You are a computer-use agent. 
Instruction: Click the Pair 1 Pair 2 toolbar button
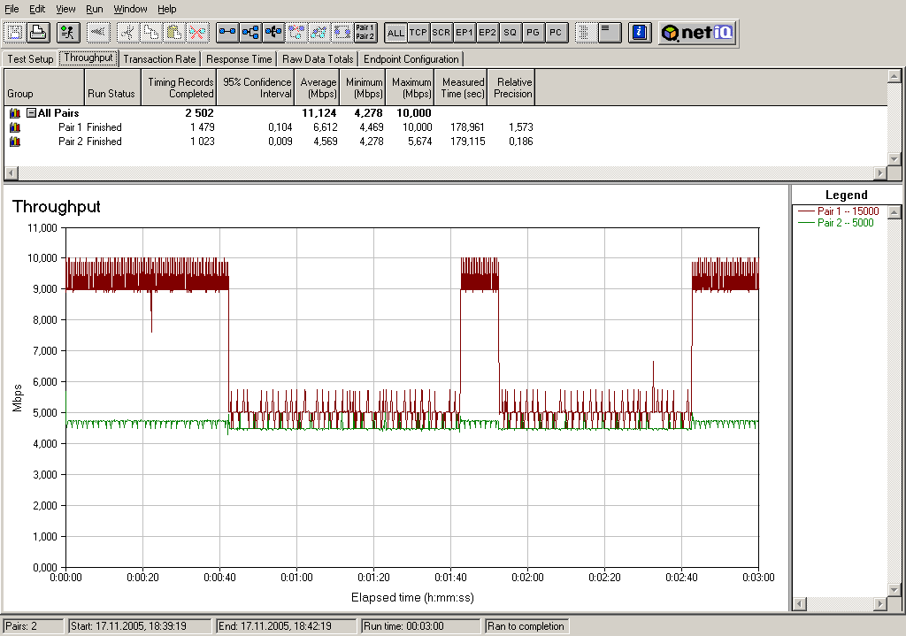pyautogui.click(x=365, y=33)
